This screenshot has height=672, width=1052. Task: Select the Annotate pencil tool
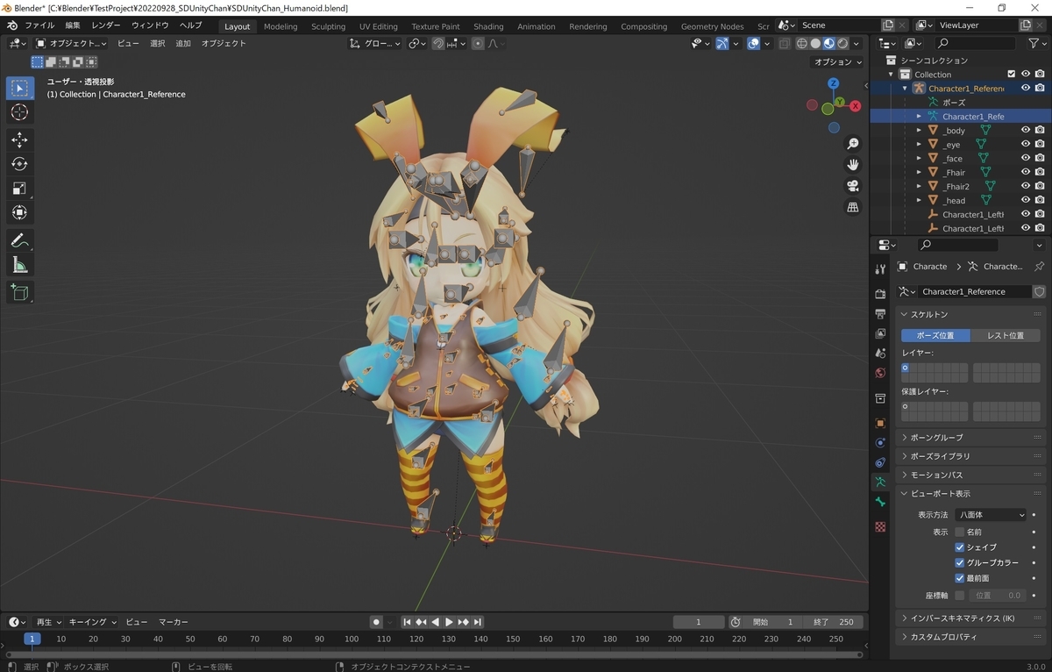(x=20, y=240)
